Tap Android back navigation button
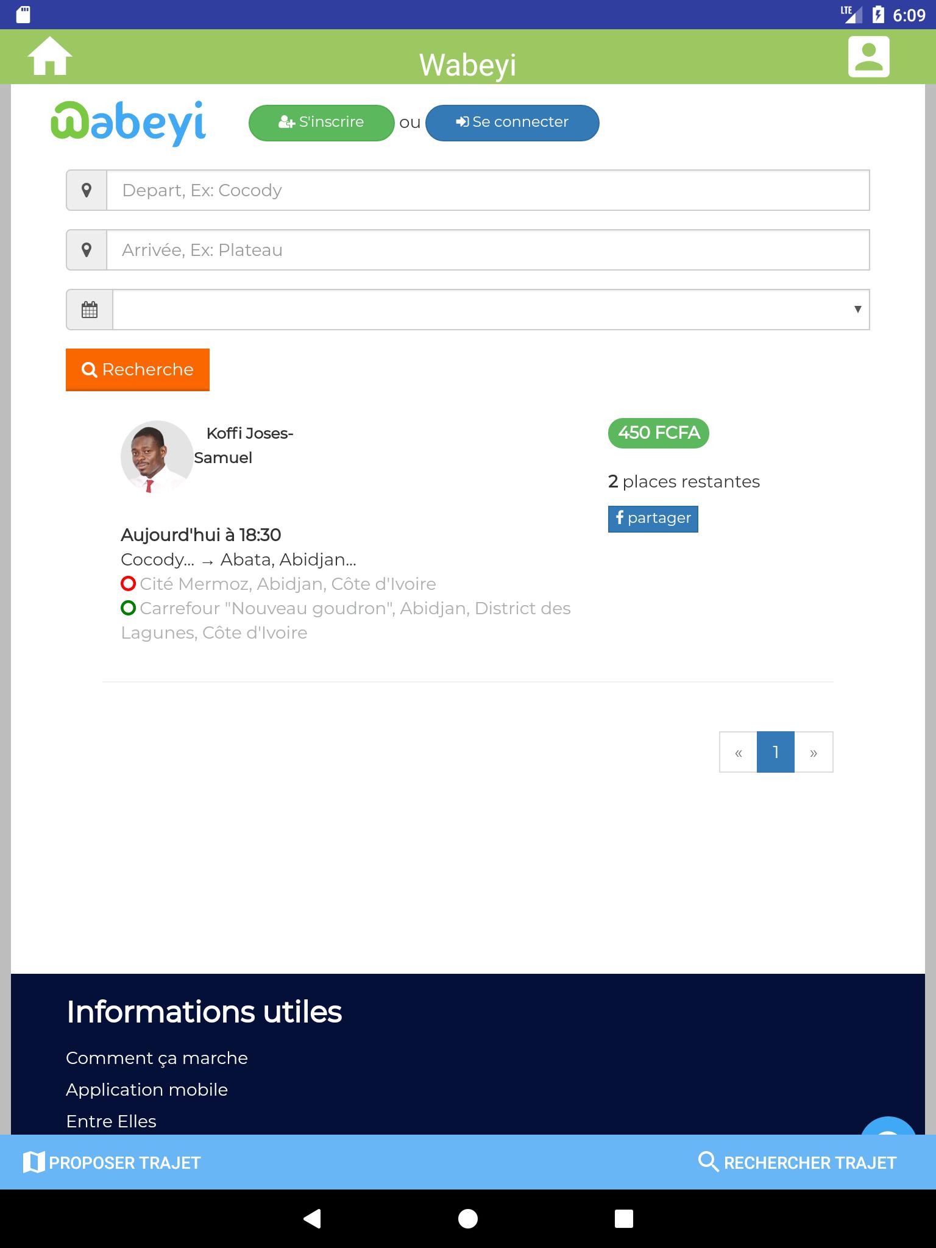This screenshot has height=1248, width=936. click(x=312, y=1218)
